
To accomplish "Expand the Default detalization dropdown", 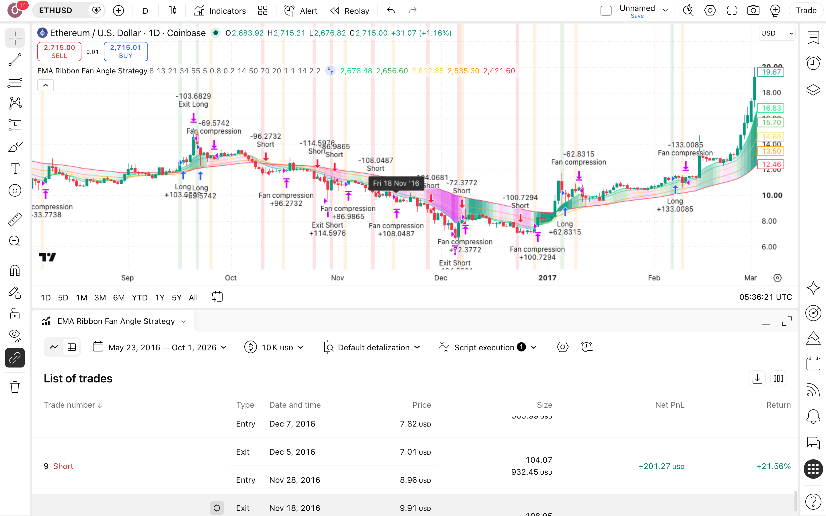I will [x=372, y=347].
